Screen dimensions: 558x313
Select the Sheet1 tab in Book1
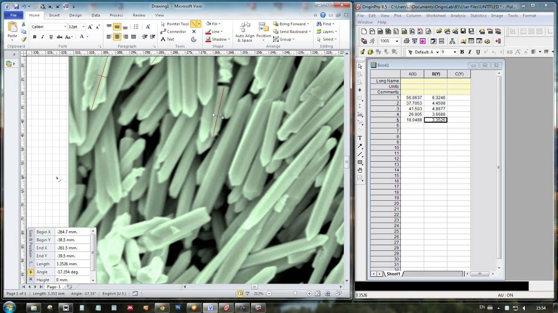393,274
